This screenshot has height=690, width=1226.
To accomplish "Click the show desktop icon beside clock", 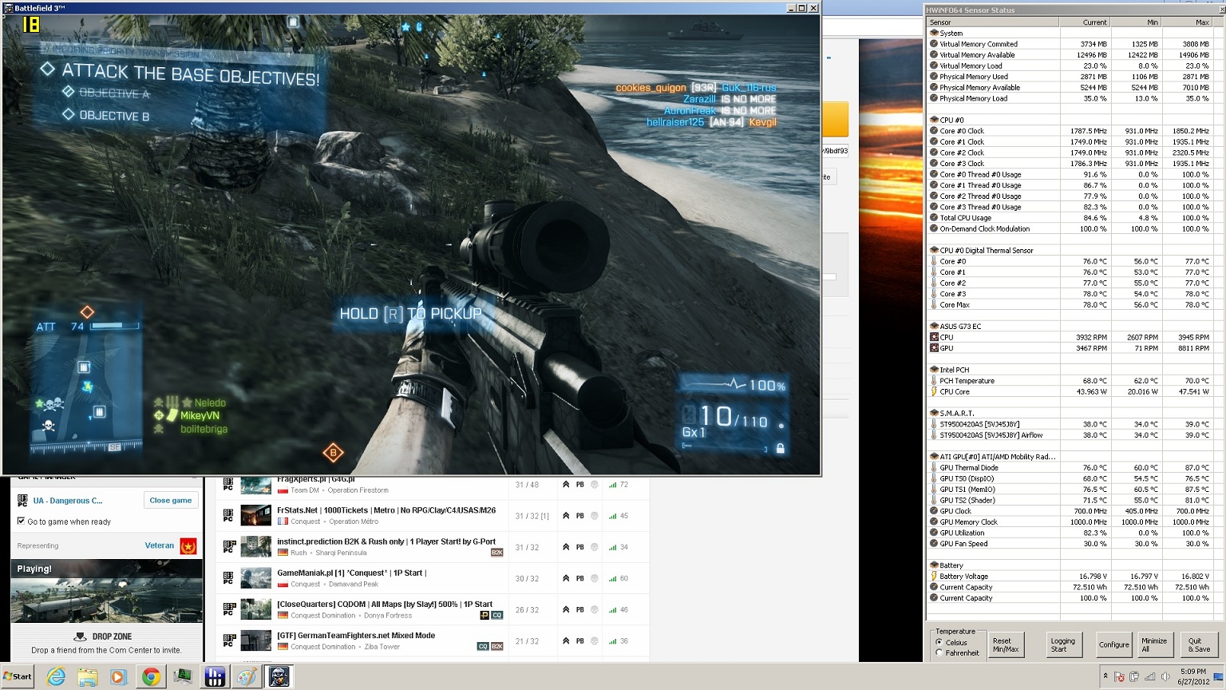I will click(x=1218, y=676).
